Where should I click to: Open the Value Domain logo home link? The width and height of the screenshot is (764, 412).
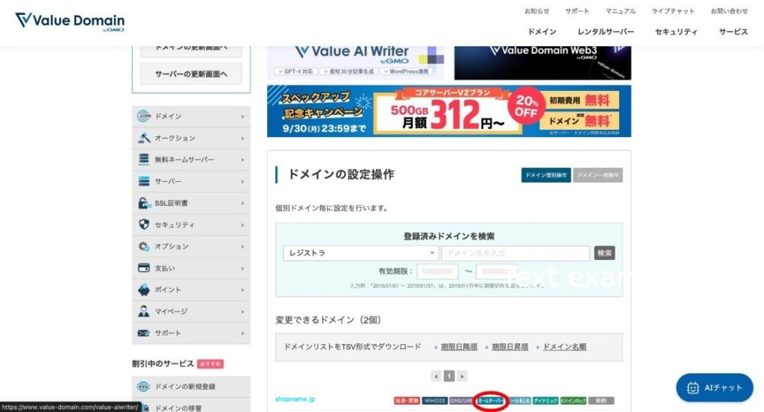tap(69, 22)
